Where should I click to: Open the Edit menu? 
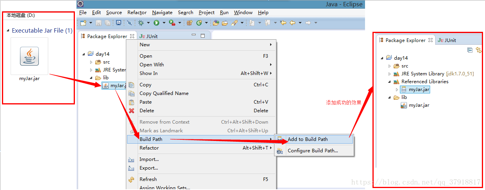click(96, 13)
